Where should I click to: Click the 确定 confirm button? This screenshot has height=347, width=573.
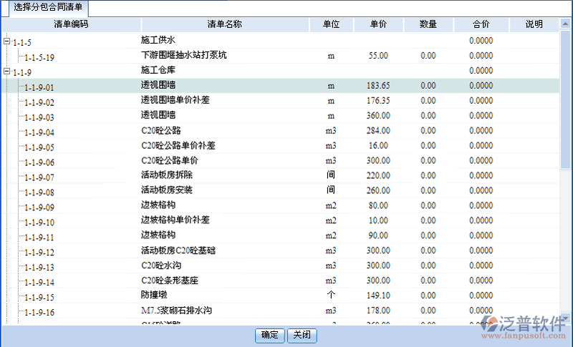click(x=270, y=335)
